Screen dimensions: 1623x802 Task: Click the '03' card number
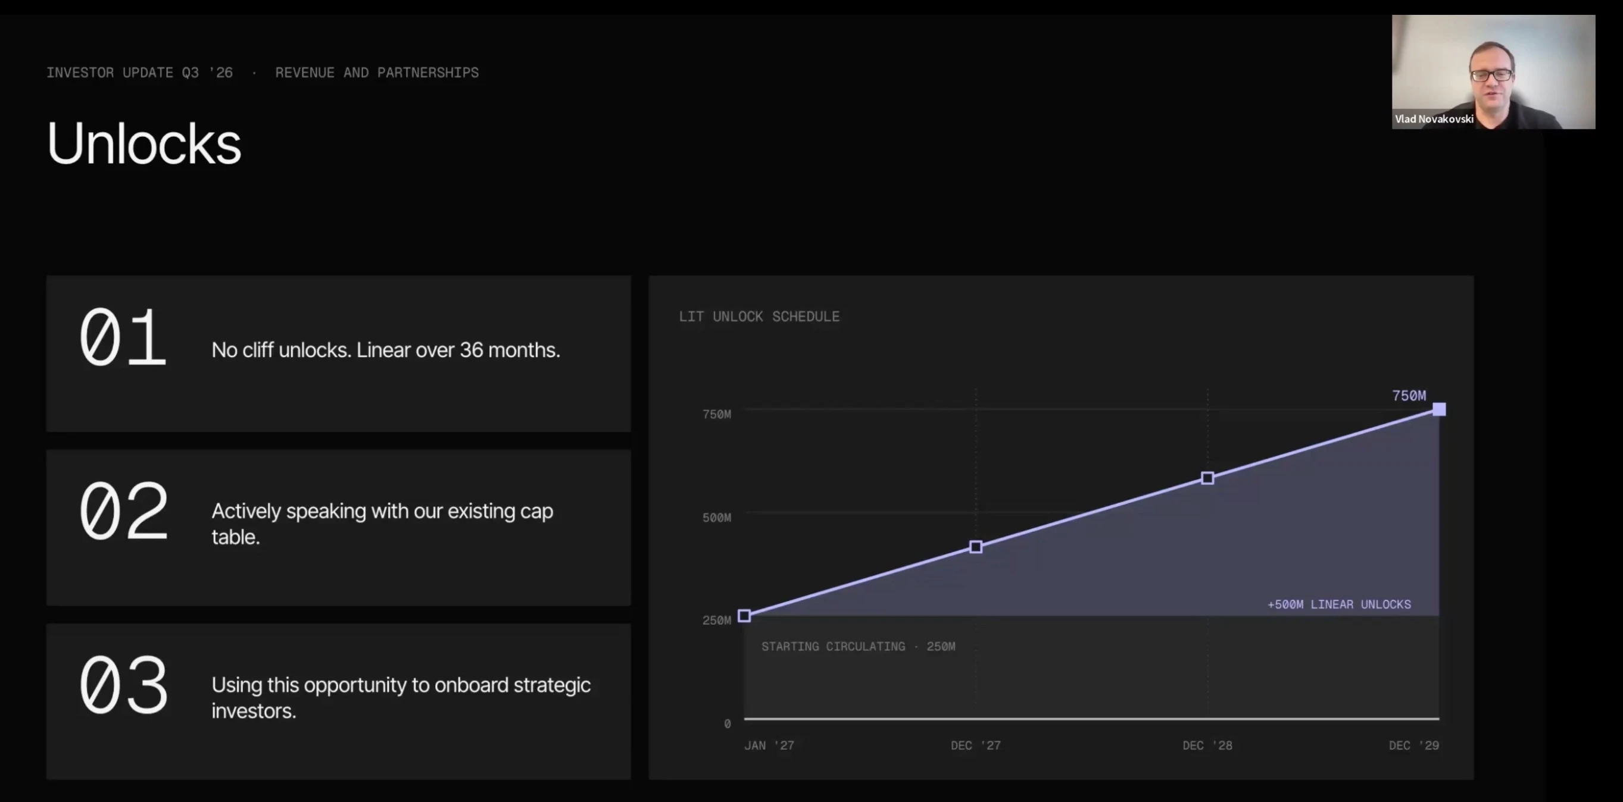pos(124,685)
